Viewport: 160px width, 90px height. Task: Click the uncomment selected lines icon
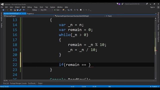tap(77, 10)
